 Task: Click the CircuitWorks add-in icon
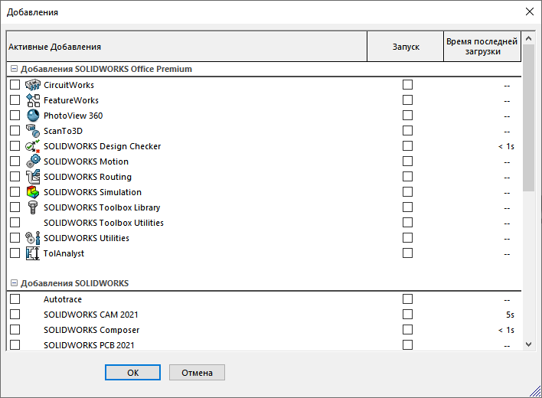pyautogui.click(x=33, y=85)
